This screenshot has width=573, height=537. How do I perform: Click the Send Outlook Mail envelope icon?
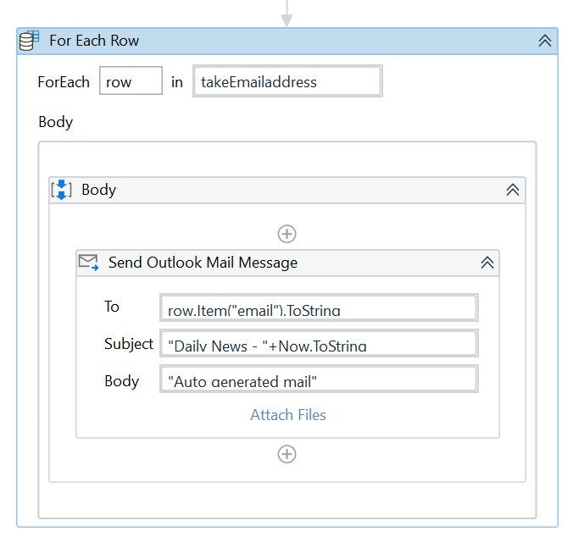[88, 263]
